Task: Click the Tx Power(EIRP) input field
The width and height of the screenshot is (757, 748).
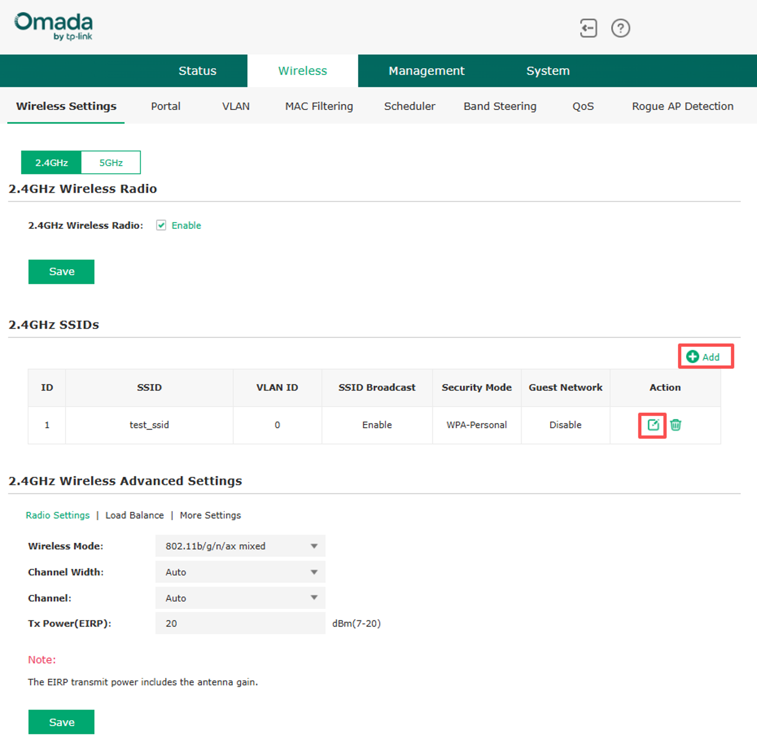Action: 240,624
